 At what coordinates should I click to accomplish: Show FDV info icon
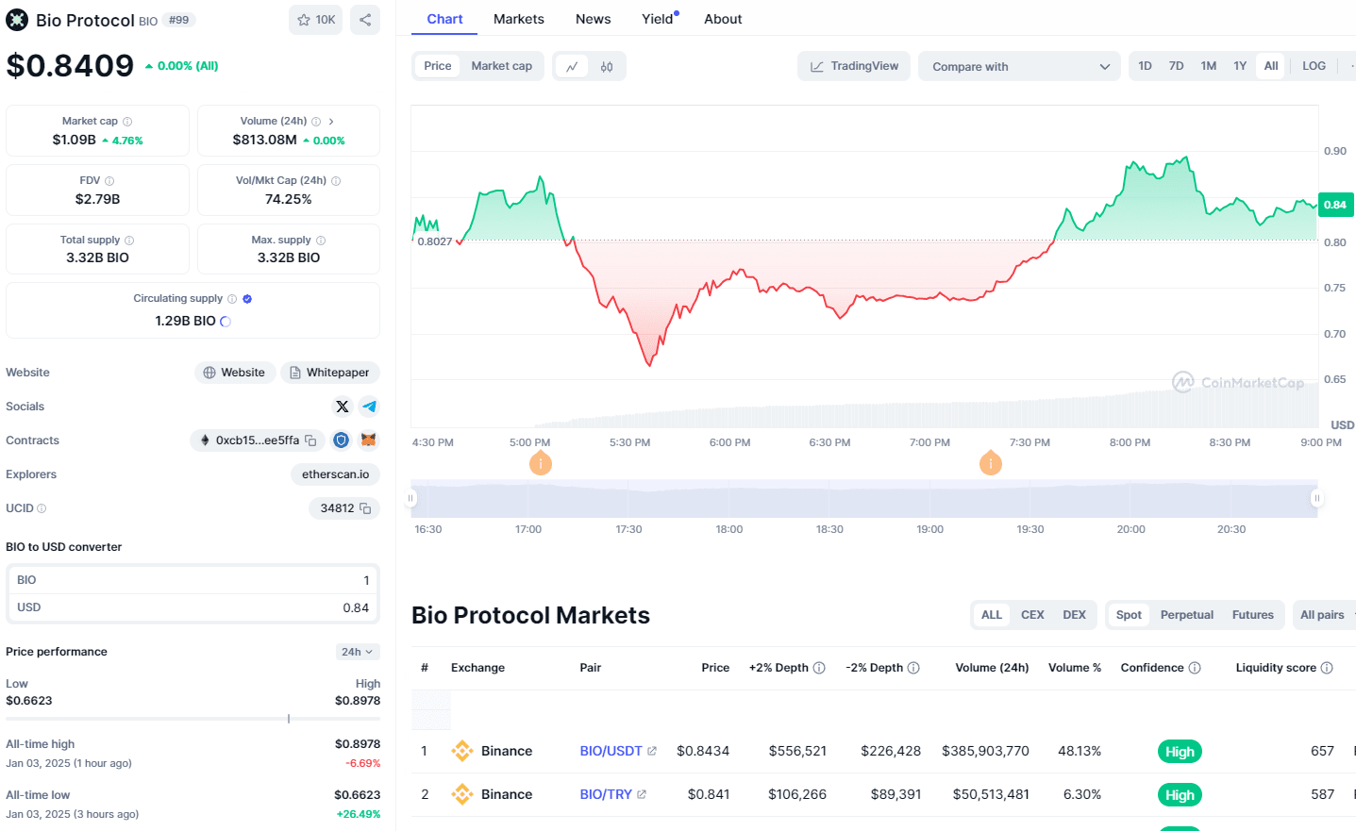click(109, 181)
